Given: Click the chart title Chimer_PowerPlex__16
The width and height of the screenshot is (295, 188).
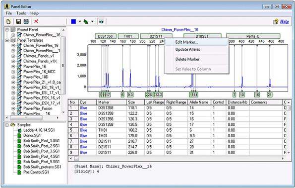Looking at the screenshot, I should pos(180,30).
